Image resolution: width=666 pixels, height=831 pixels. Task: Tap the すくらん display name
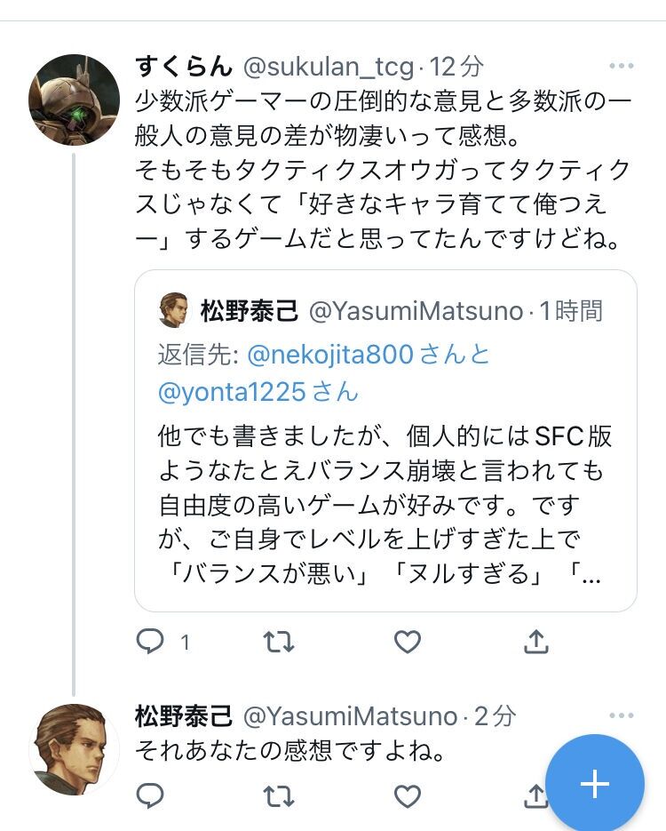[x=184, y=67]
